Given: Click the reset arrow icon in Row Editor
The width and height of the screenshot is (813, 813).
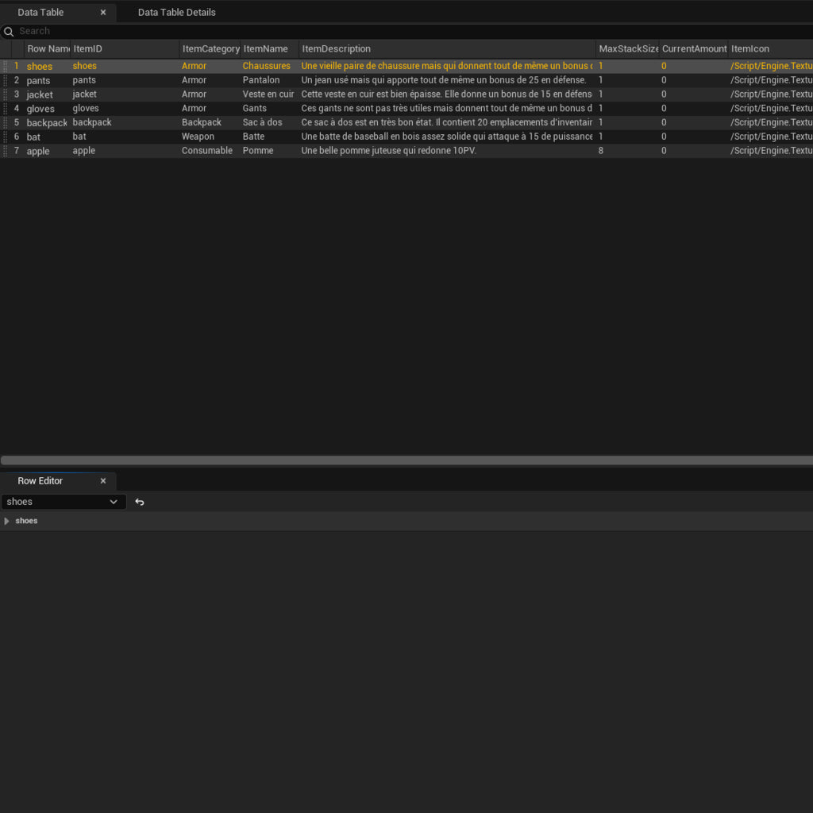Looking at the screenshot, I should (140, 502).
